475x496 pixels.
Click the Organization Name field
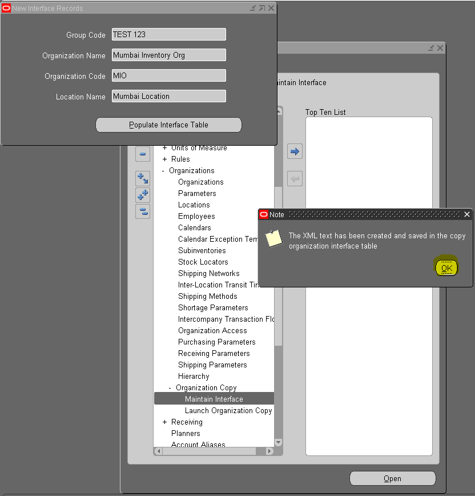tap(169, 55)
